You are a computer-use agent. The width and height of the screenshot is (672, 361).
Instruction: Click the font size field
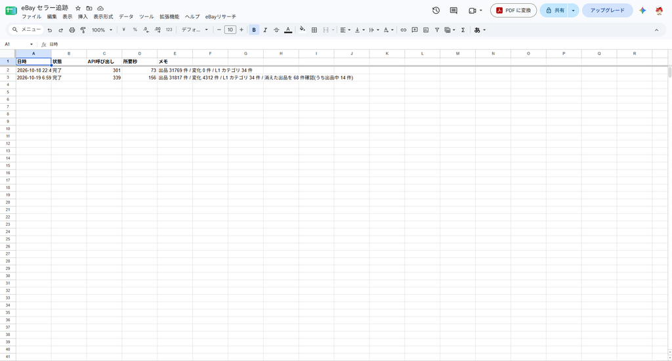[x=230, y=30]
